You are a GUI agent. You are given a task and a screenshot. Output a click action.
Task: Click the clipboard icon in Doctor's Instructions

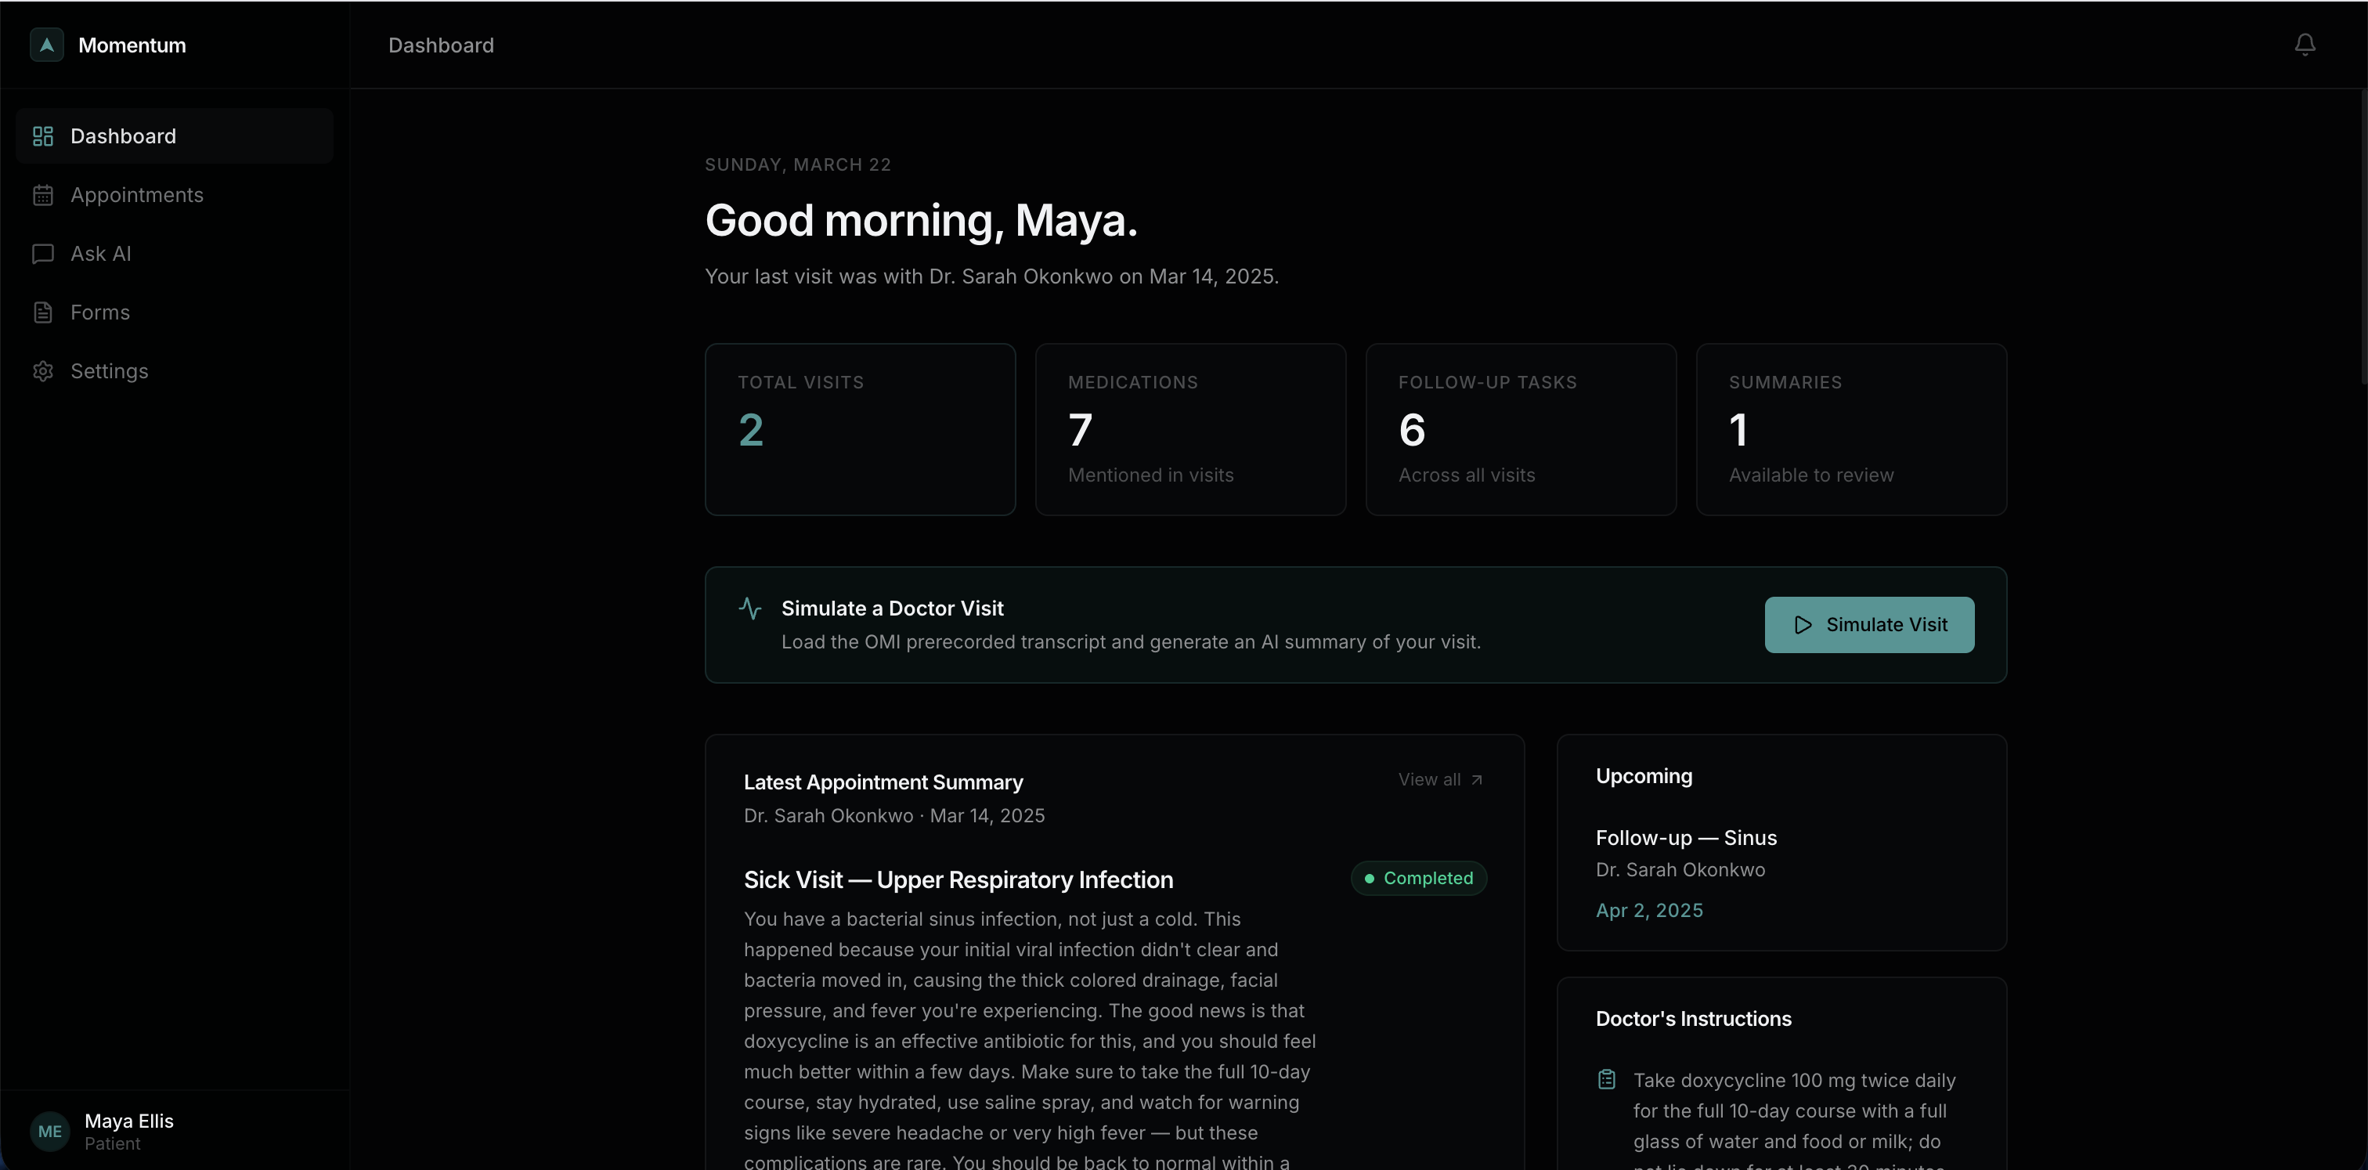[x=1606, y=1079]
